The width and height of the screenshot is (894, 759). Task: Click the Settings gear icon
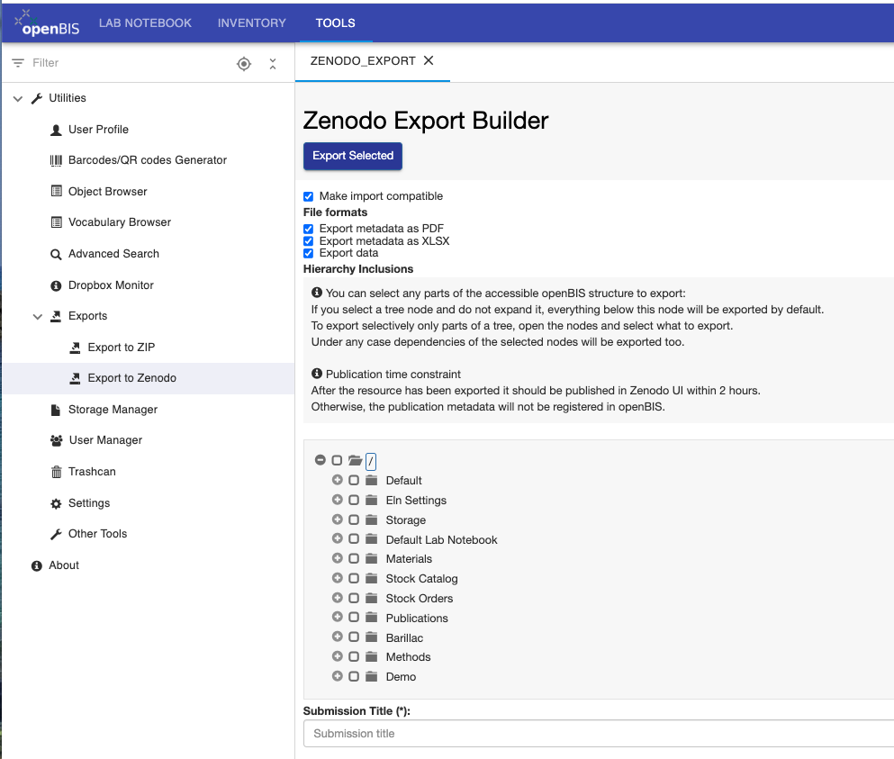(56, 503)
